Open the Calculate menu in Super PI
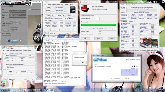The width and height of the screenshot is (165, 92). (x=46, y=39)
